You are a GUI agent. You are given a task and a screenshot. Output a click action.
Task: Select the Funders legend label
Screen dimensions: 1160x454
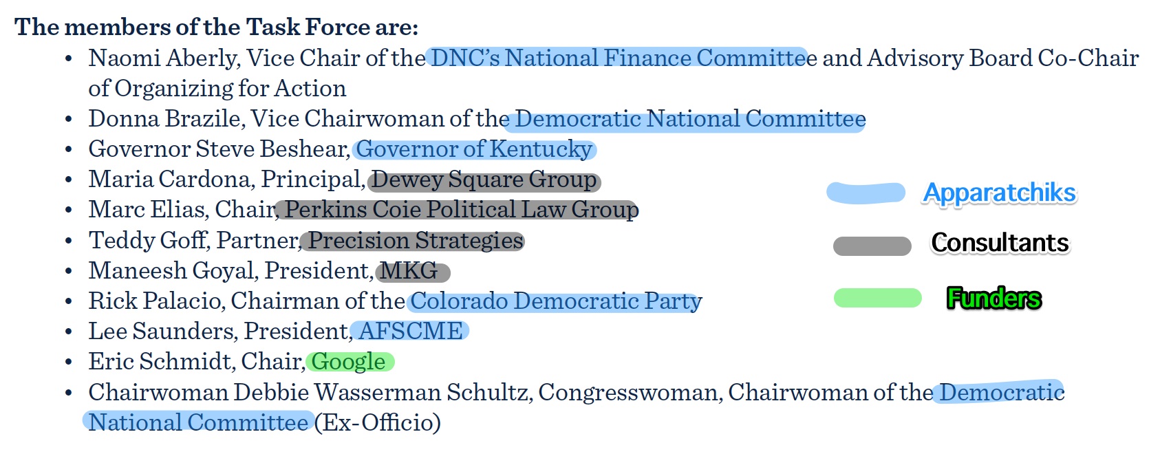click(x=994, y=299)
